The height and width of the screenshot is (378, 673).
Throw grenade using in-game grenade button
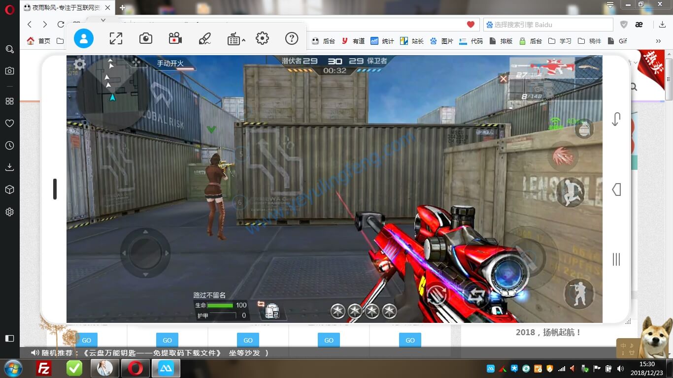tap(584, 128)
